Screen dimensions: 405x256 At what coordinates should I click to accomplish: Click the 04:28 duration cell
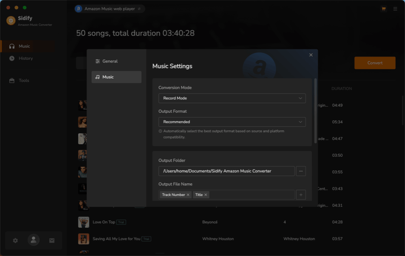[x=337, y=222]
